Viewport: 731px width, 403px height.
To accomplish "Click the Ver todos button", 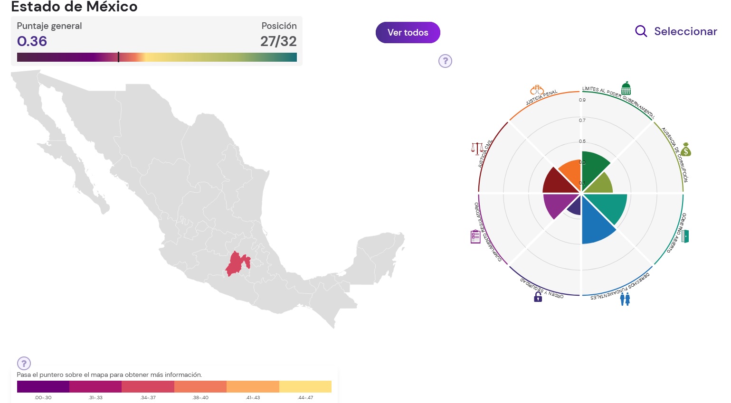I will [408, 32].
